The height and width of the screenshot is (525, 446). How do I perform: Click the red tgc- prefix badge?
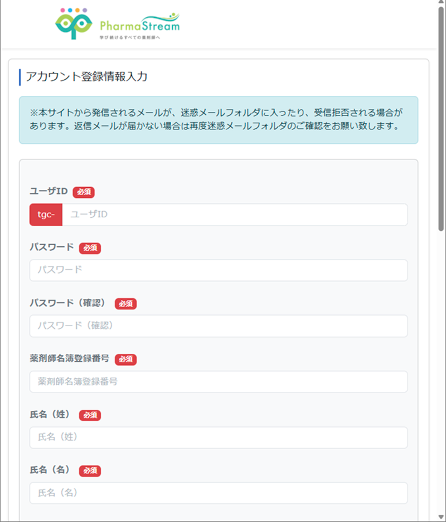tap(45, 215)
